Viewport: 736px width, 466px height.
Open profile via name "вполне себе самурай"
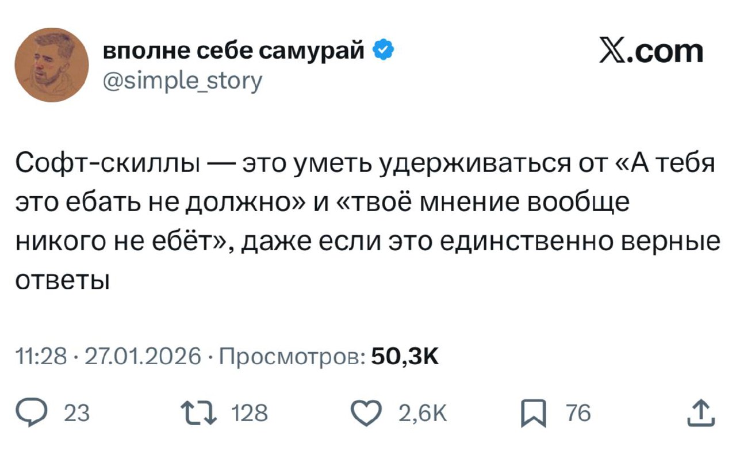click(233, 52)
